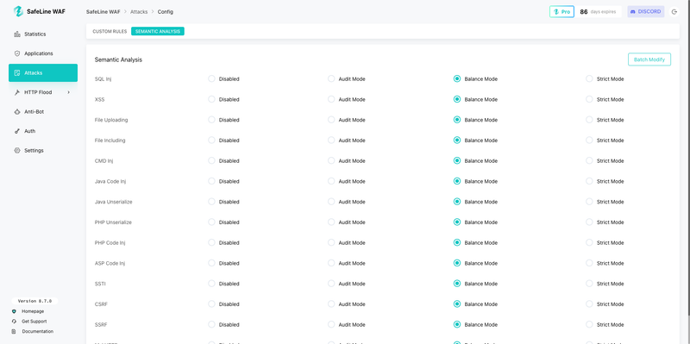Click the Applications shield icon

pos(17,53)
